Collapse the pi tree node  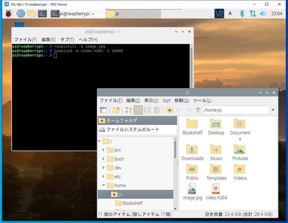click(x=108, y=194)
